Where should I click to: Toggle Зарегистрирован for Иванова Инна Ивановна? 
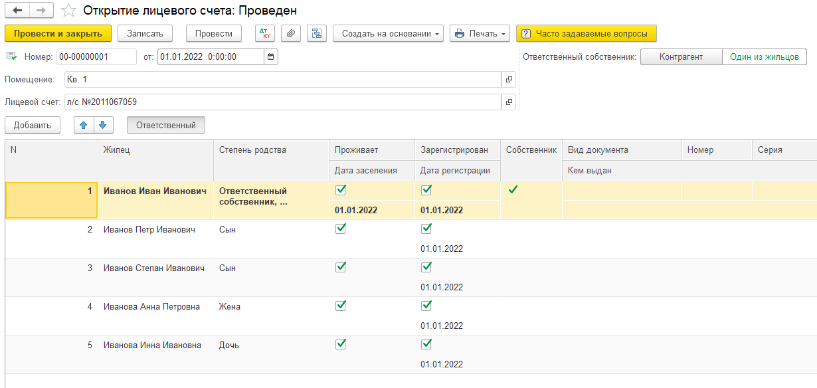[x=426, y=344]
